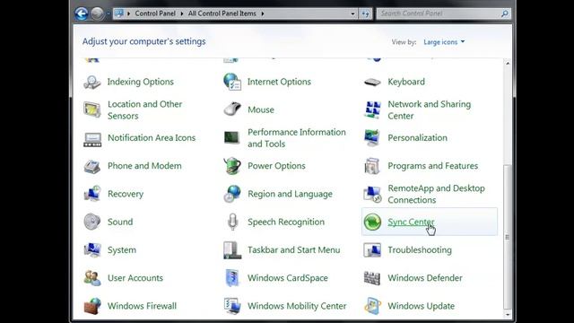Click the Refresh button beside the address bar
This screenshot has width=574, height=323.
tap(365, 13)
